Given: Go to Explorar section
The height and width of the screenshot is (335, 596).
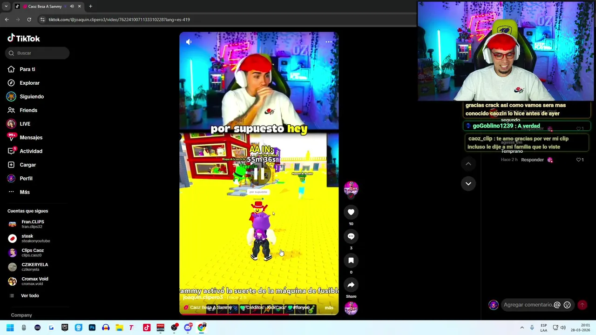Looking at the screenshot, I should point(29,83).
